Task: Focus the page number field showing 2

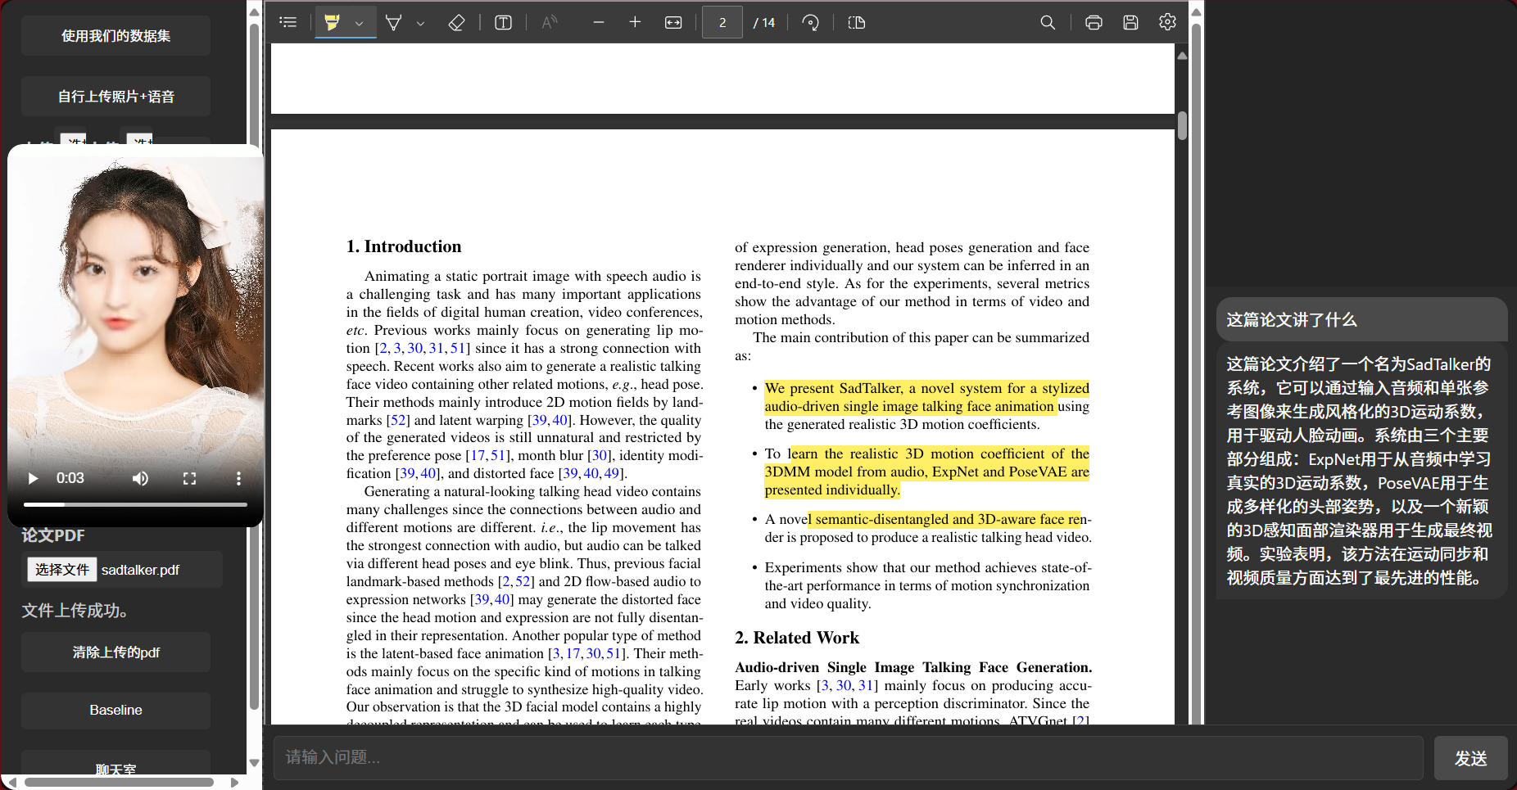Action: coord(722,23)
